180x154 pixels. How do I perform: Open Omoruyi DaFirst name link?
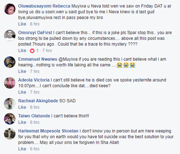point(35,33)
